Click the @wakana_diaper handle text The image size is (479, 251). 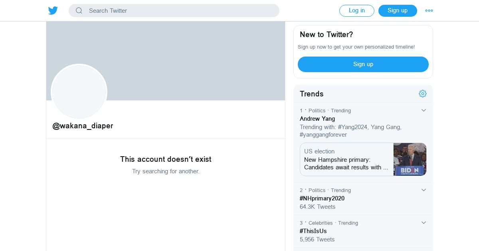click(83, 126)
